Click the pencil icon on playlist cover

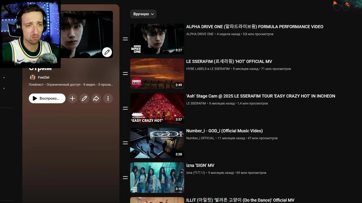(x=107, y=52)
